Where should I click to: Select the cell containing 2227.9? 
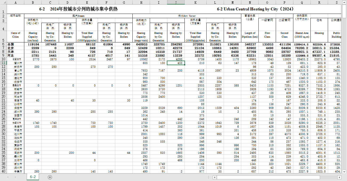click(x=302, y=171)
